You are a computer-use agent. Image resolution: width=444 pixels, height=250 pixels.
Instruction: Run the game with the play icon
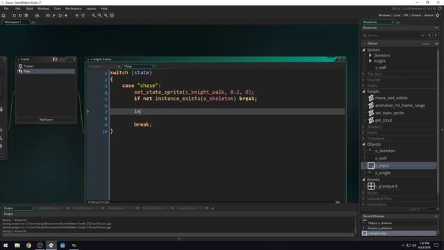[x=54, y=15]
